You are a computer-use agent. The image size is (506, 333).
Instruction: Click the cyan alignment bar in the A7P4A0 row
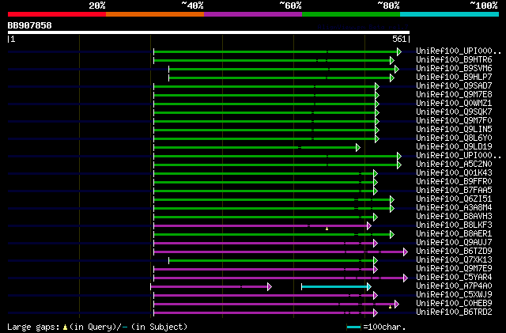tap(334, 287)
